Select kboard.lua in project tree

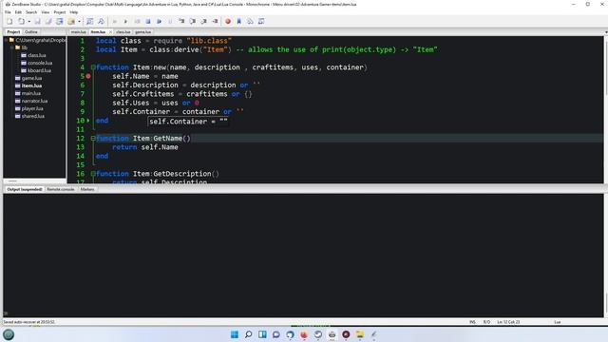39,70
